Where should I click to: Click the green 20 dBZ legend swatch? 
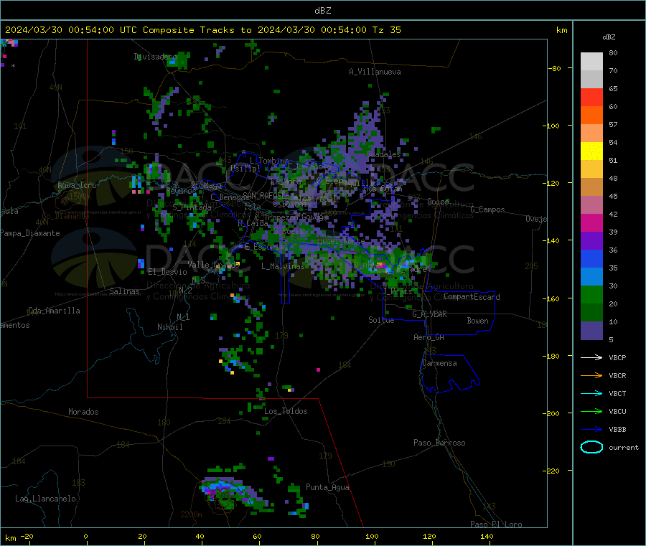pyautogui.click(x=591, y=294)
